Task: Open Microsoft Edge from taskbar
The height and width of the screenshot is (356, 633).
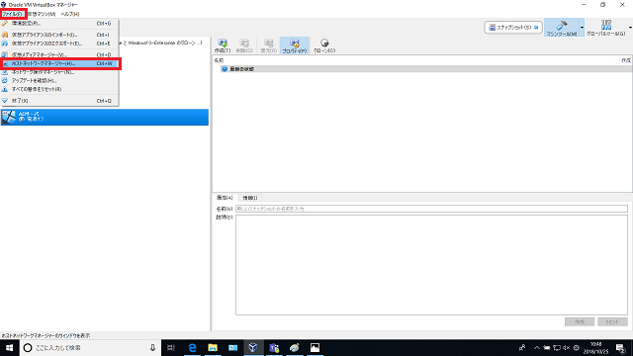Action: pyautogui.click(x=192, y=347)
